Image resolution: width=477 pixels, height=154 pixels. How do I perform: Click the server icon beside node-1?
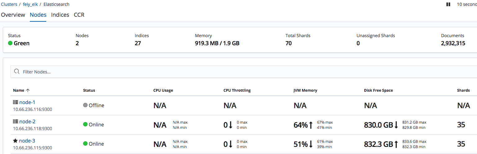tap(16, 102)
